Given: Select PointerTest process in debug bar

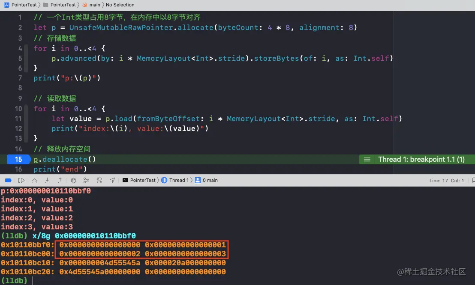Looking at the screenshot, I should (139, 180).
